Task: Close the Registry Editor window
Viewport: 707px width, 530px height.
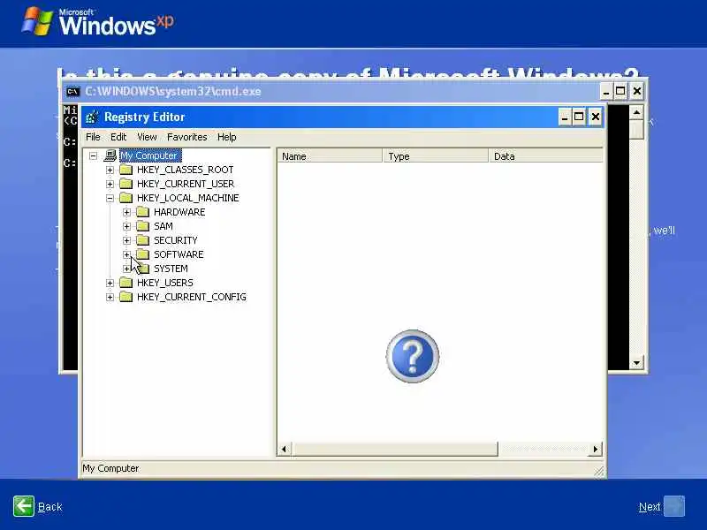Action: (595, 117)
